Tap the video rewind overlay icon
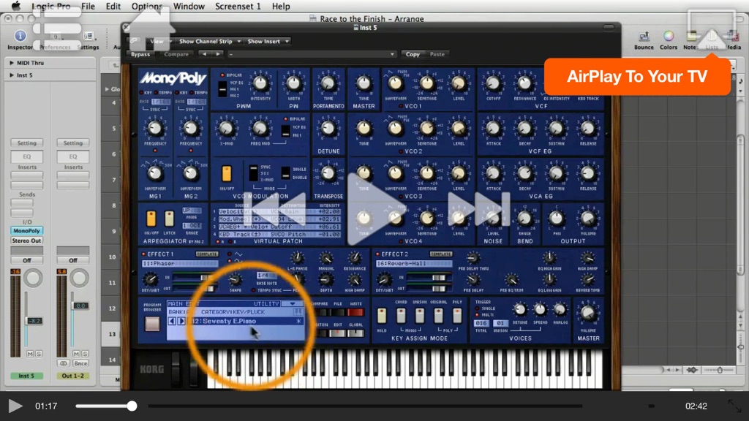 click(x=275, y=210)
